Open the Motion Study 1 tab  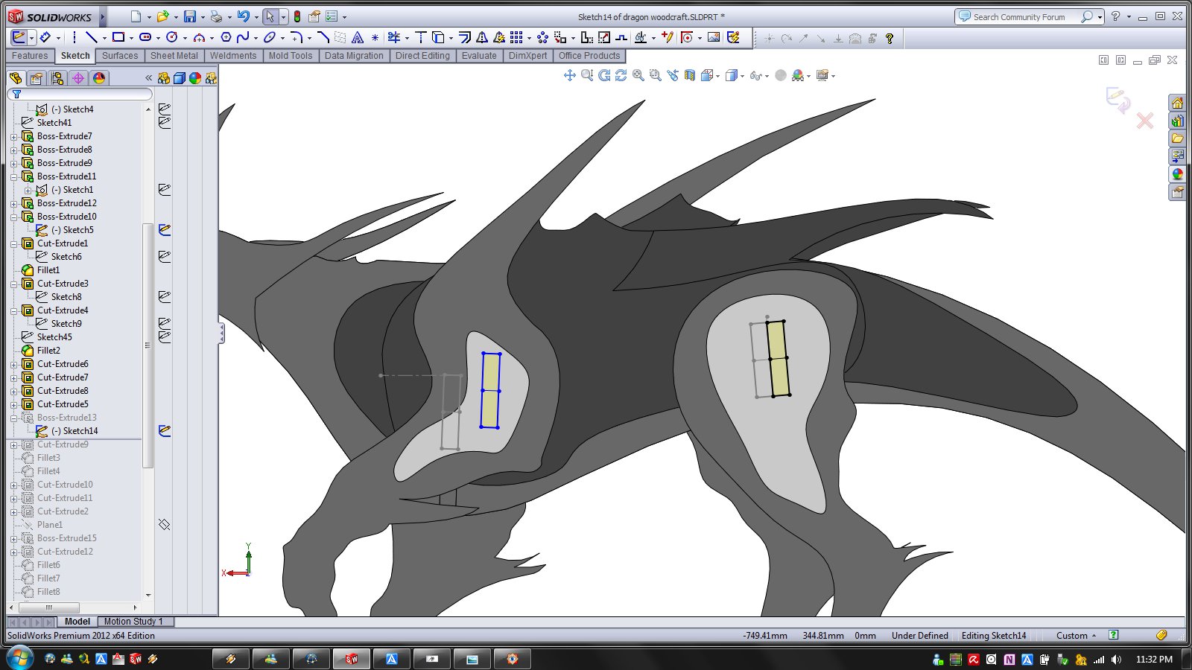133,622
